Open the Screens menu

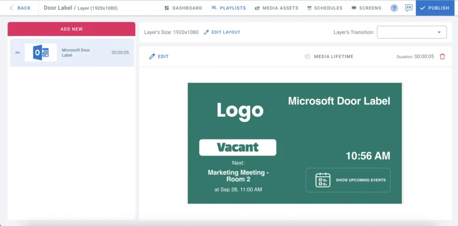click(x=370, y=8)
